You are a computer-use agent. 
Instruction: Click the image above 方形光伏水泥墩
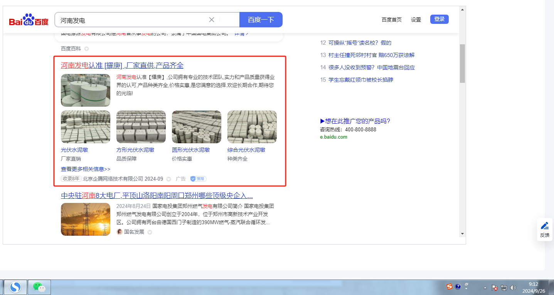point(141,127)
